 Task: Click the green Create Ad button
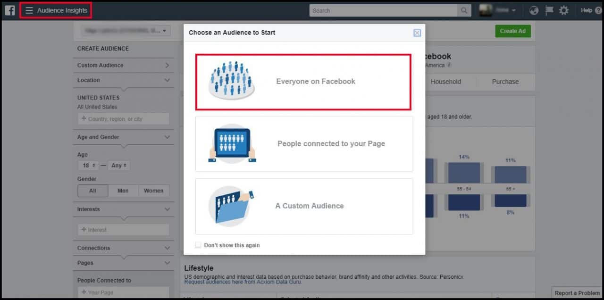pos(512,31)
